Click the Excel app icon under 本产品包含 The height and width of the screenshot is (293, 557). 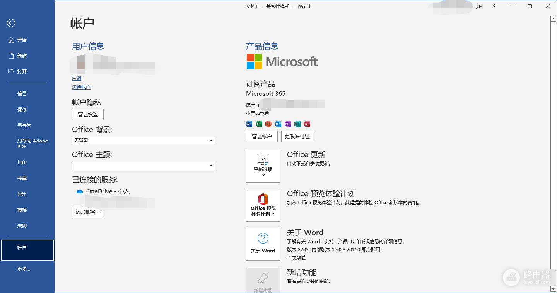click(x=258, y=124)
